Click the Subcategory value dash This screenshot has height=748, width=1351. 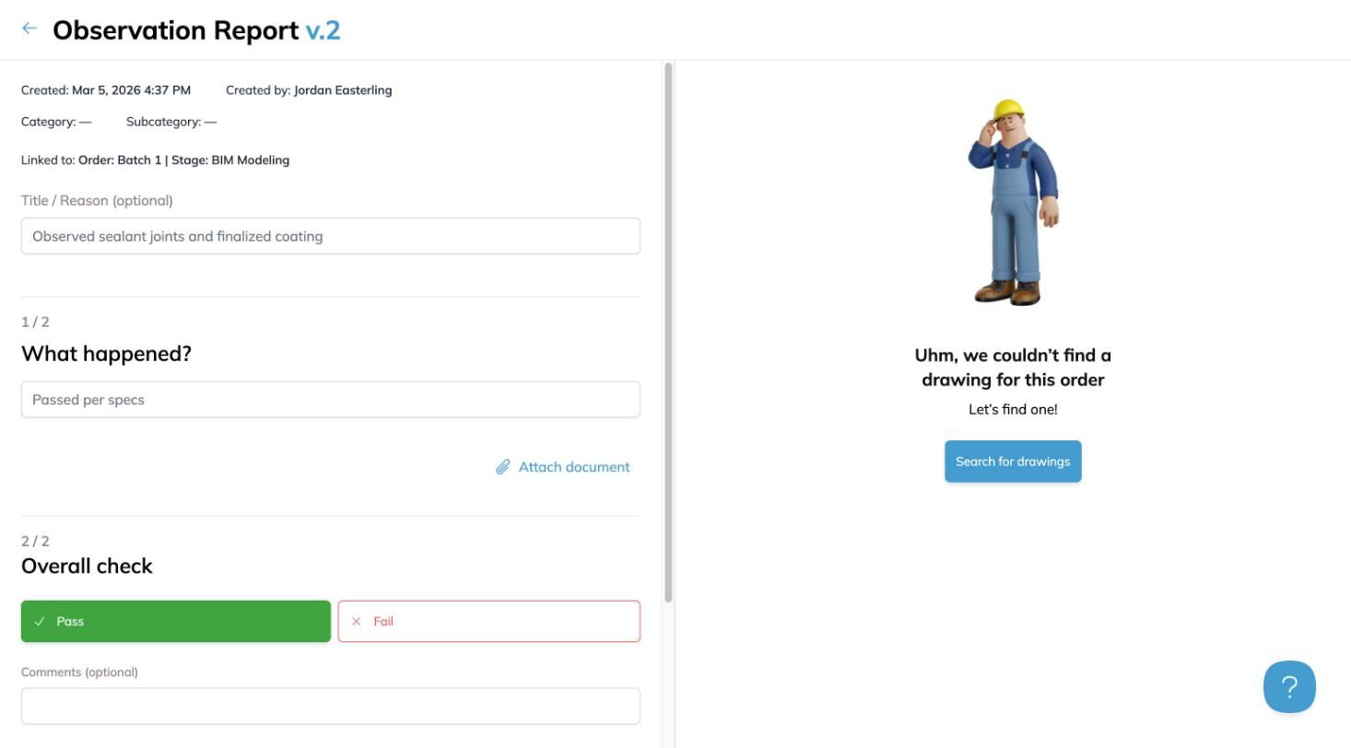point(211,122)
